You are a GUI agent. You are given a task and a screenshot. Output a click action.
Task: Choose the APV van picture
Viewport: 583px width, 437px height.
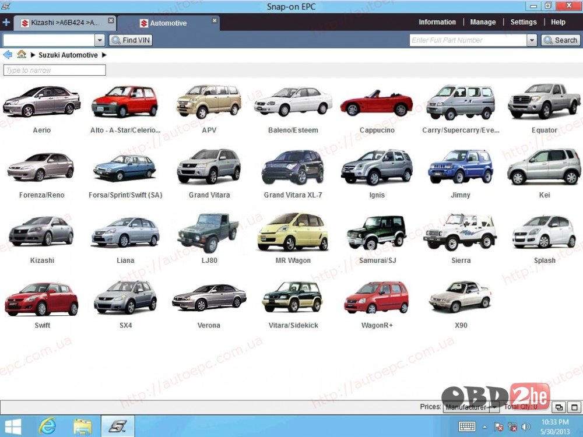[209, 101]
